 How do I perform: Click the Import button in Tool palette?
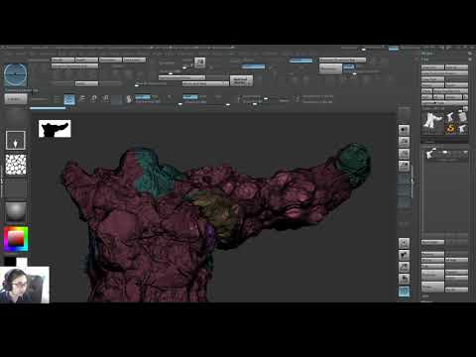coord(432,85)
